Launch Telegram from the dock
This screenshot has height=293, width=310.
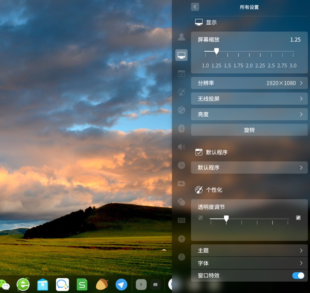121,285
